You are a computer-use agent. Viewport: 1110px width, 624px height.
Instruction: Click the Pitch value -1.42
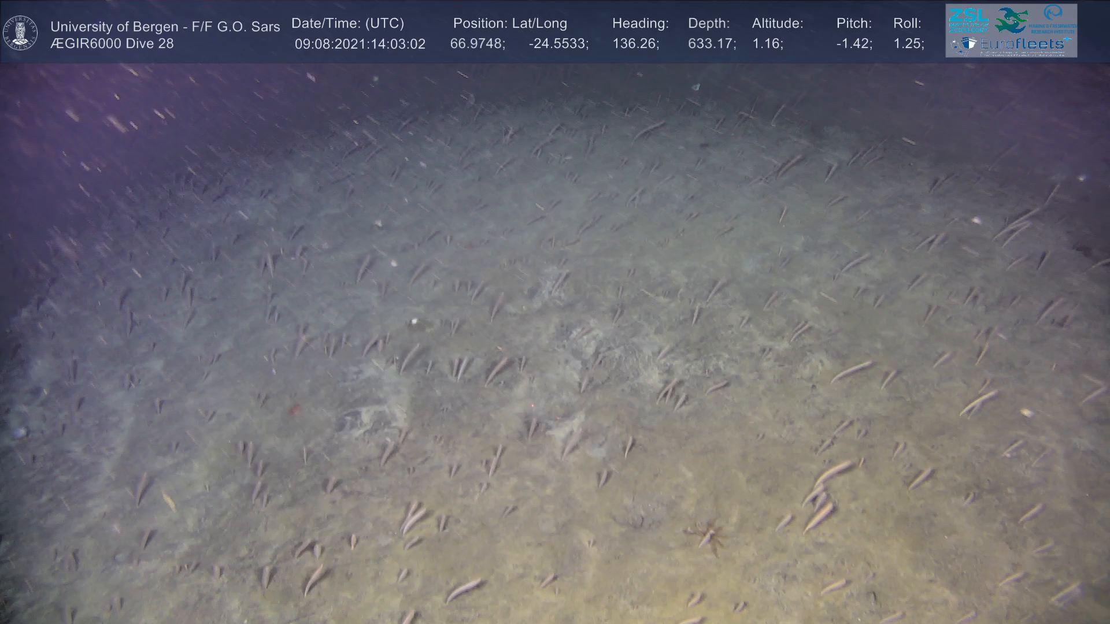853,44
